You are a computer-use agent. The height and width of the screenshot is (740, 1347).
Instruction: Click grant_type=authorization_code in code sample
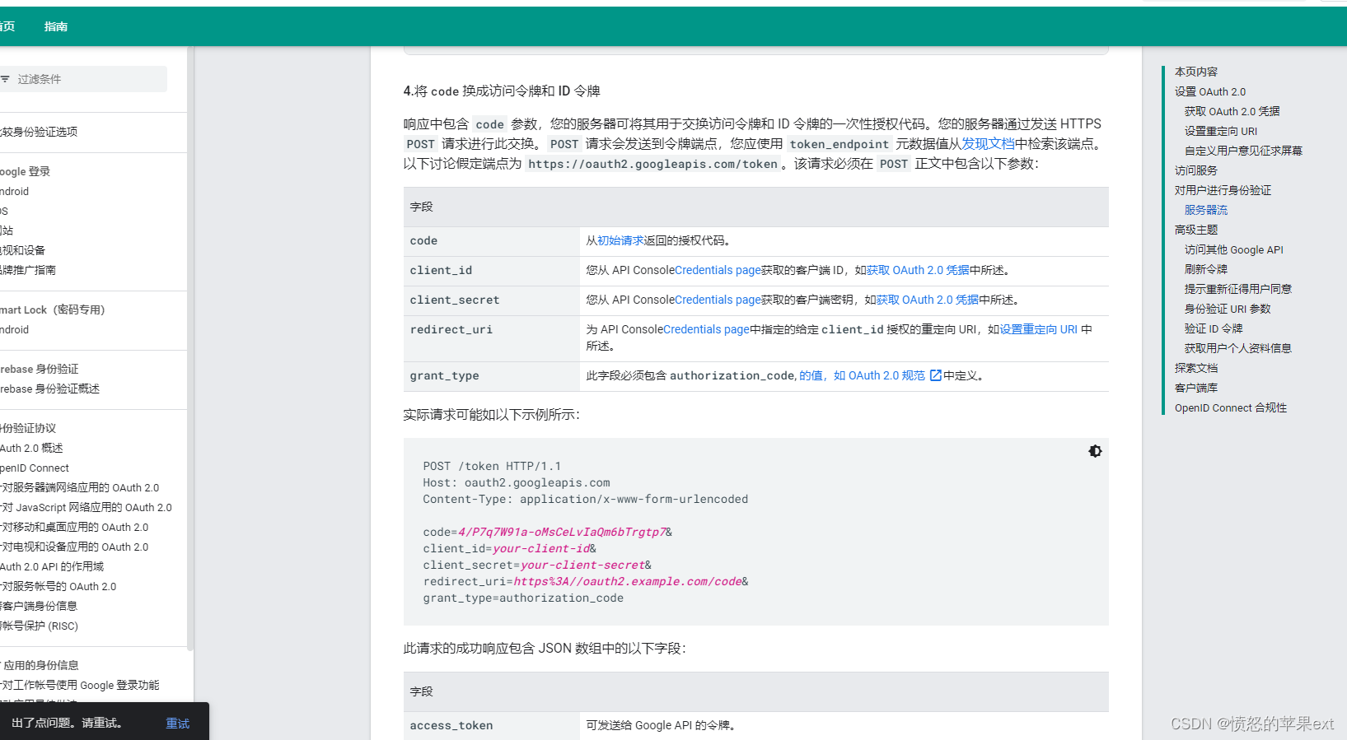[523, 598]
